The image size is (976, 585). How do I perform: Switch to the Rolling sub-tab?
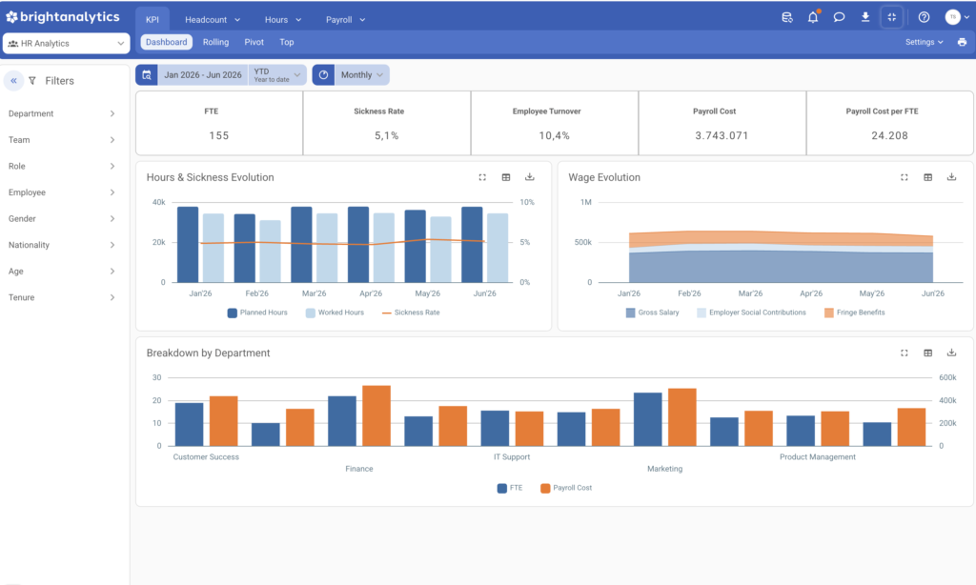216,42
